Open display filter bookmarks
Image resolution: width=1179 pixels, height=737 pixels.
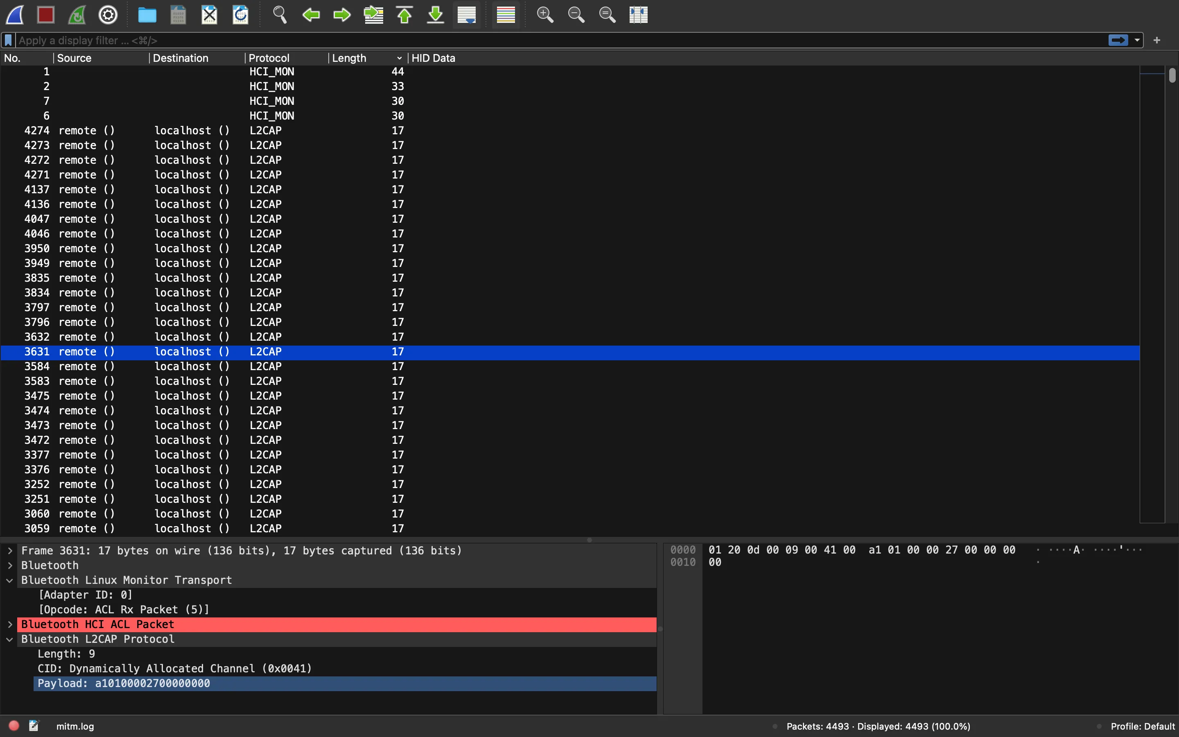coord(8,41)
